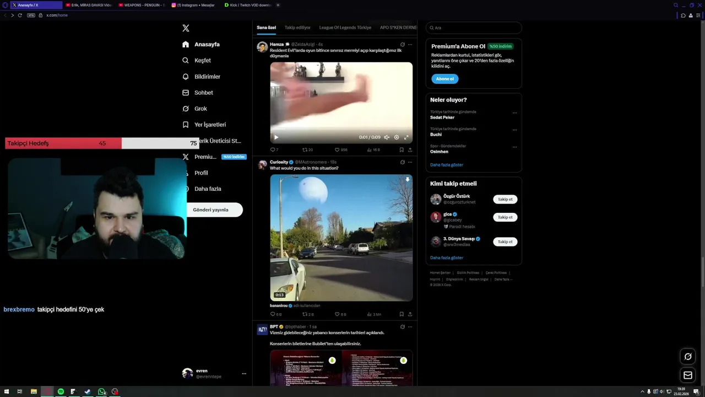Click Grok icon on BPT post
Screen dimensions: 705x397
click(403, 327)
